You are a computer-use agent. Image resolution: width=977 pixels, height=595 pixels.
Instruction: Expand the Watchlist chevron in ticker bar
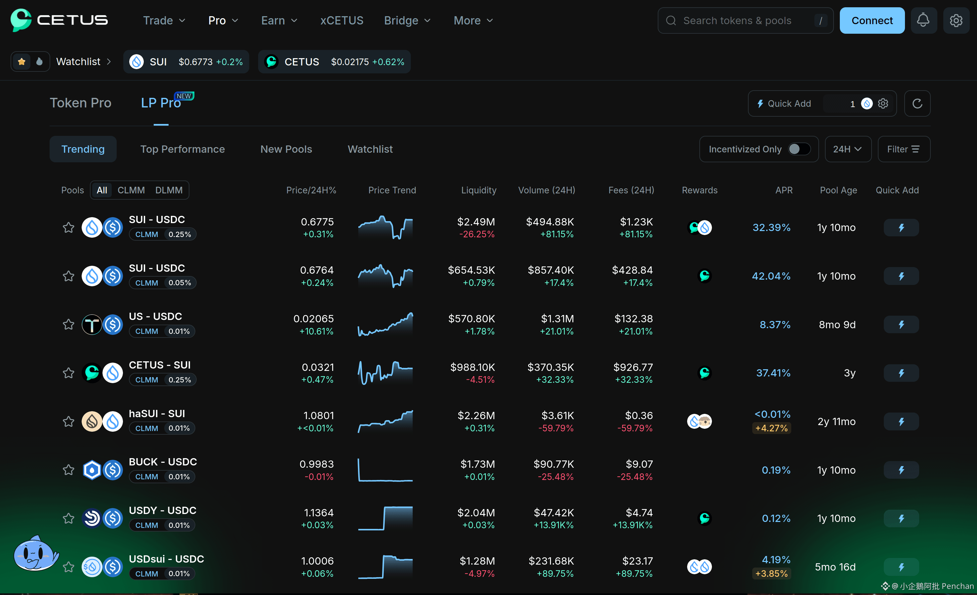coord(109,61)
